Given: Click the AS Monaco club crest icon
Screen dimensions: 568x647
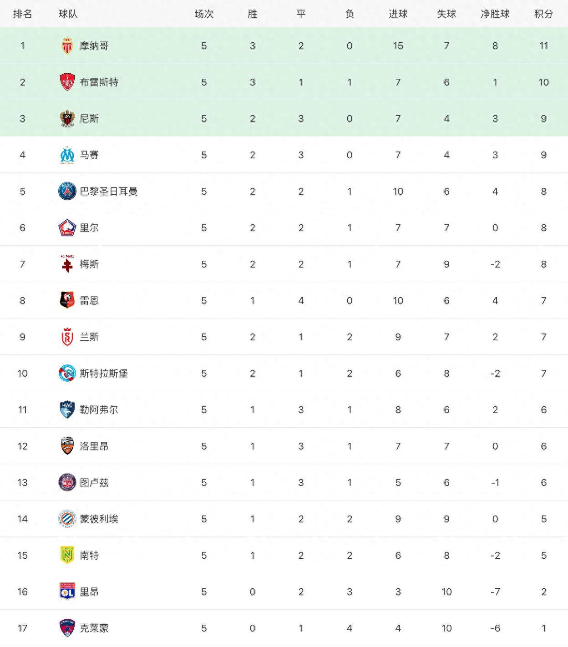Looking at the screenshot, I should pos(67,45).
